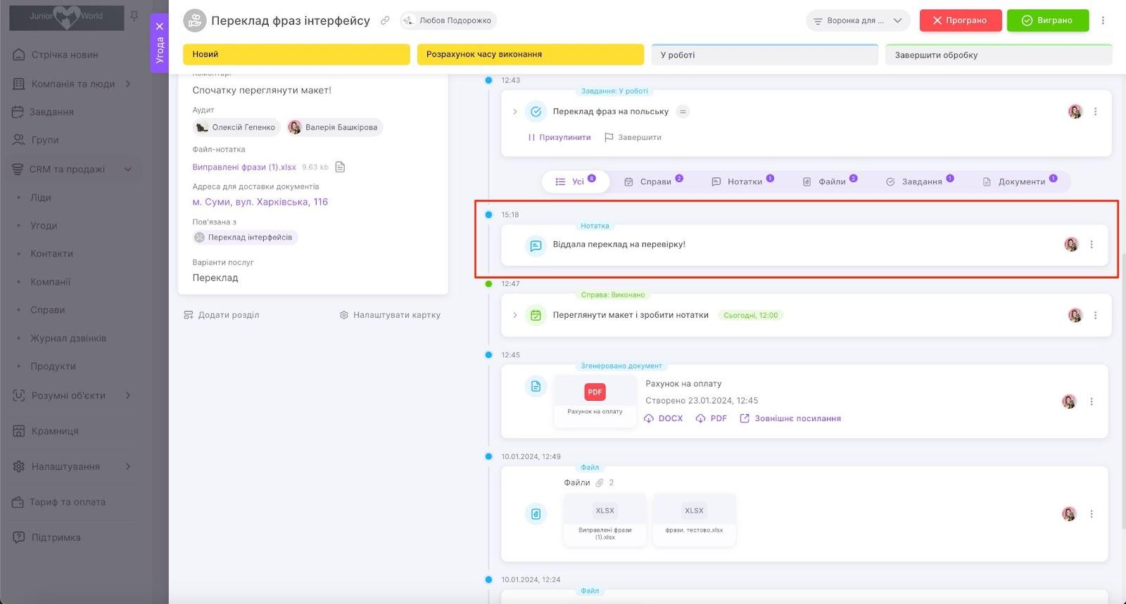Expand Розумні об'єкти section
This screenshot has height=604, width=1126.
[128, 395]
